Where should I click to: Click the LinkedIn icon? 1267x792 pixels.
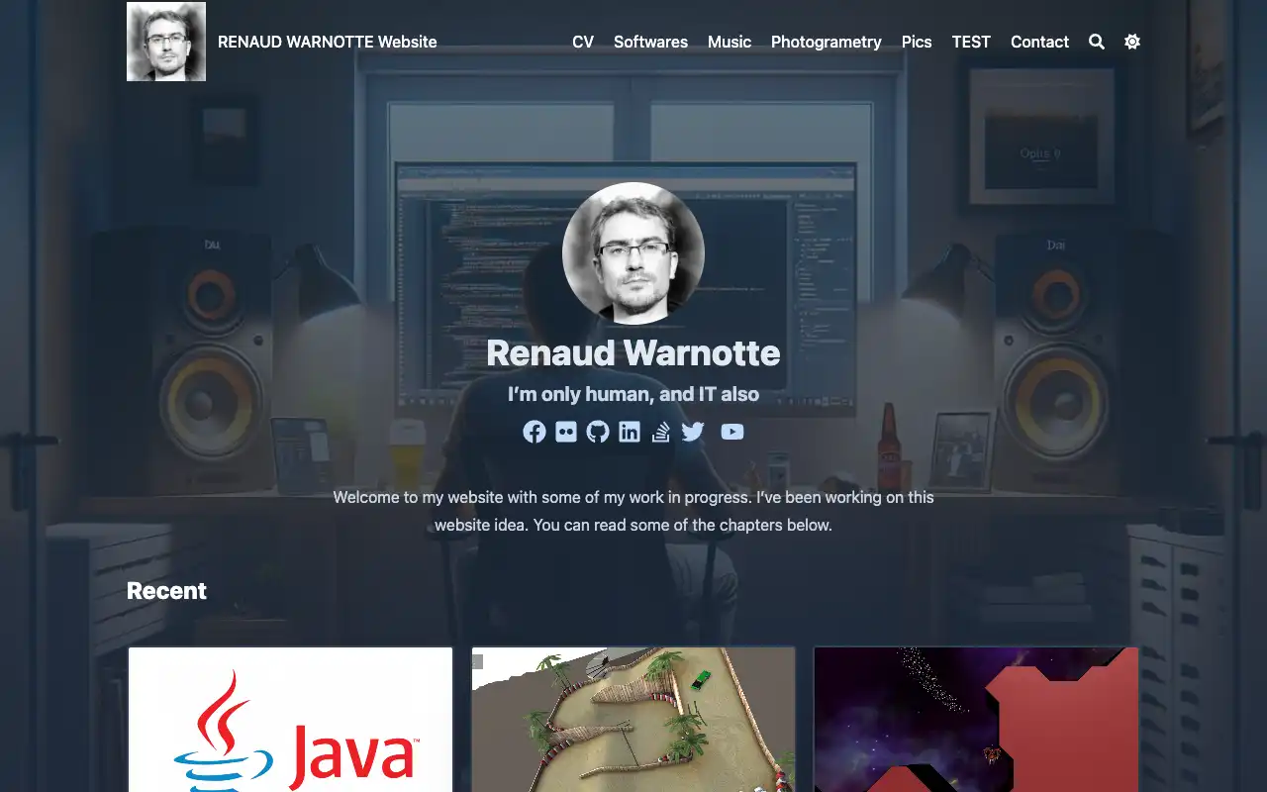(x=630, y=432)
